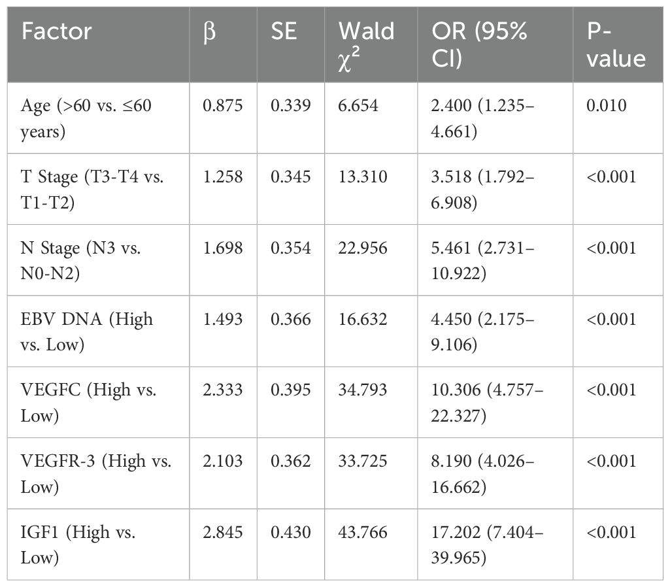Click the β value 0.875

coord(222,106)
